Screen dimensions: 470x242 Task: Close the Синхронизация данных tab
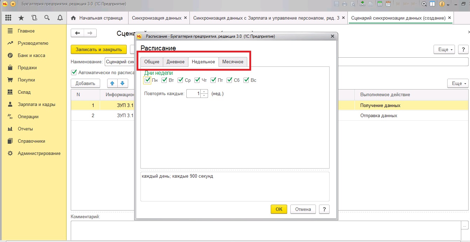[x=185, y=17]
